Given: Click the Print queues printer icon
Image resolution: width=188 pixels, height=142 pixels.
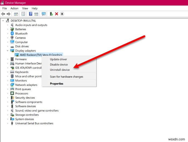Looking at the screenshot, I should [12, 89].
